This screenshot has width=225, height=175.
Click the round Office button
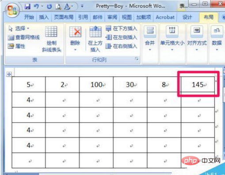pos(12,11)
